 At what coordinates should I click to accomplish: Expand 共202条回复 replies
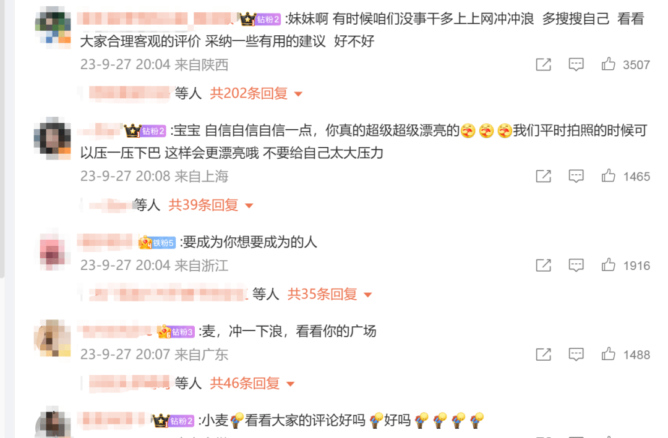click(256, 93)
